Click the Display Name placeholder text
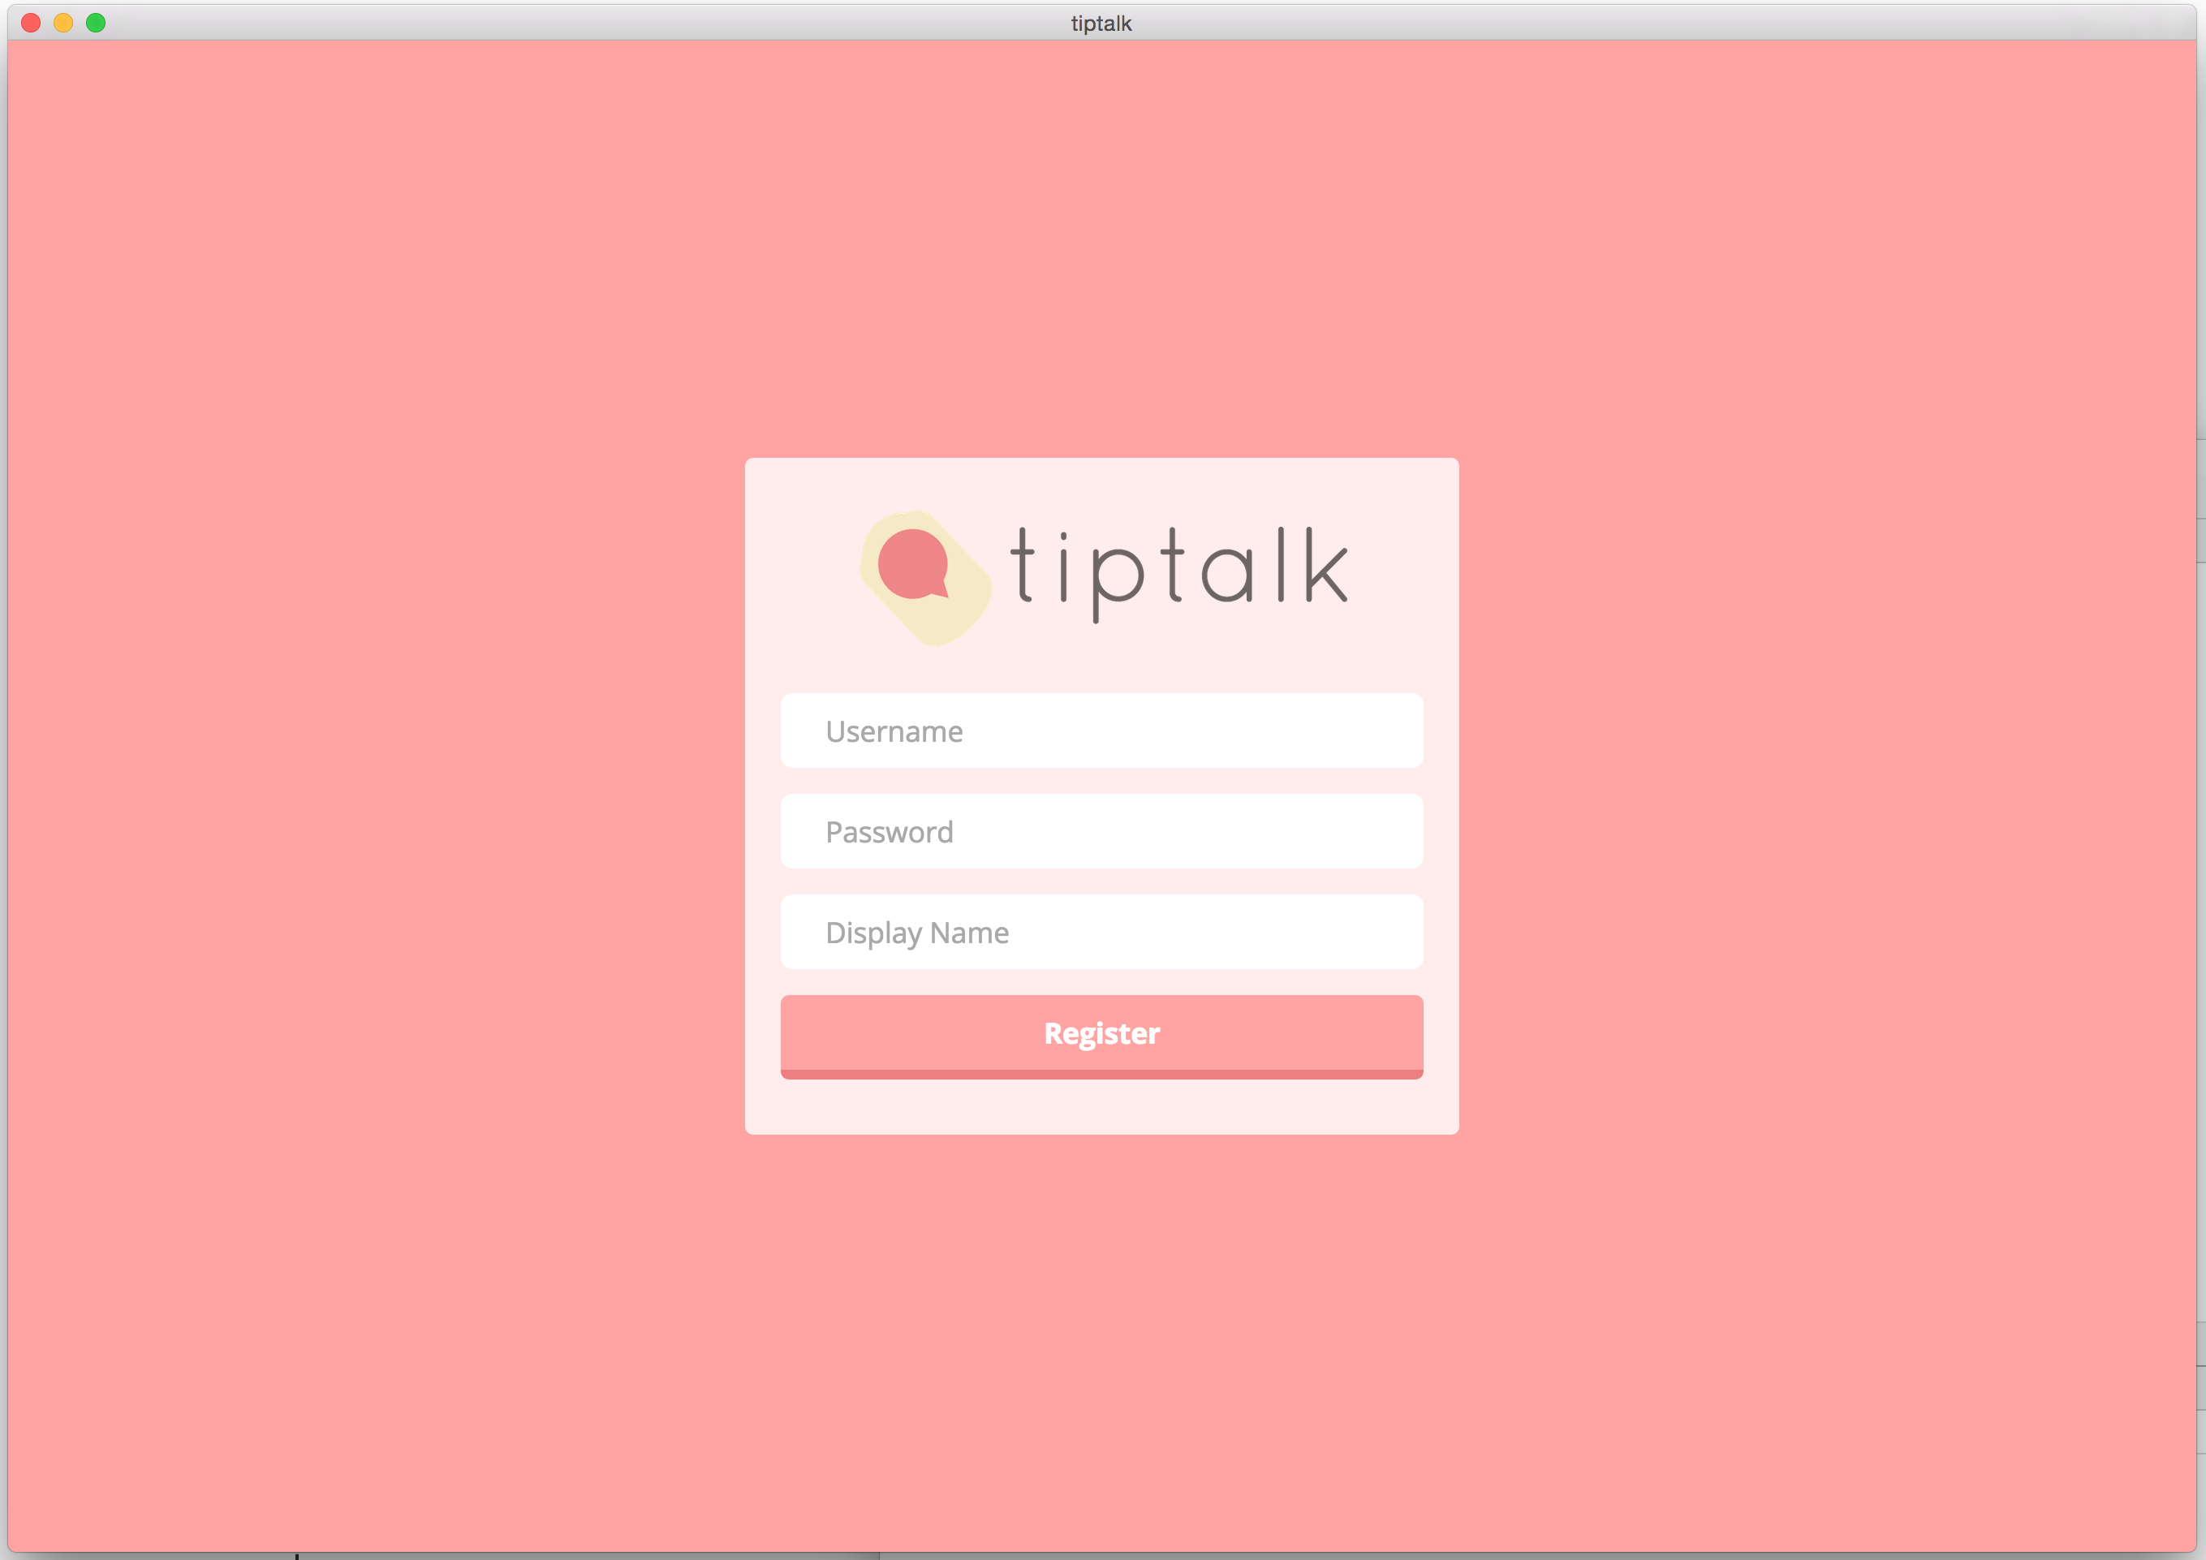Image resolution: width=2206 pixels, height=1560 pixels. tap(916, 933)
